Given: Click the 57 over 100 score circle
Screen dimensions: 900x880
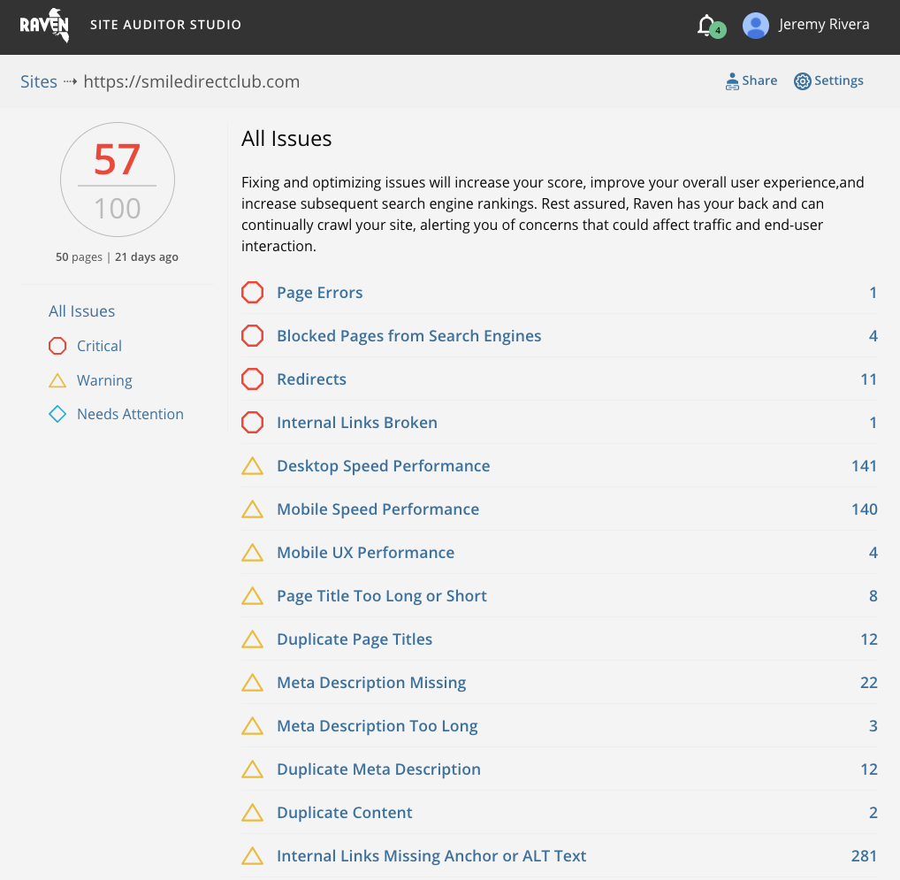Looking at the screenshot, I should (x=118, y=180).
